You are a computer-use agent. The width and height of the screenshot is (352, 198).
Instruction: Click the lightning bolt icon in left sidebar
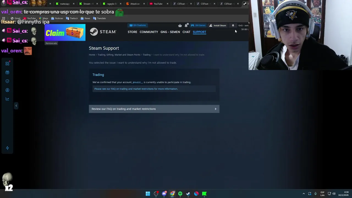tap(7, 148)
